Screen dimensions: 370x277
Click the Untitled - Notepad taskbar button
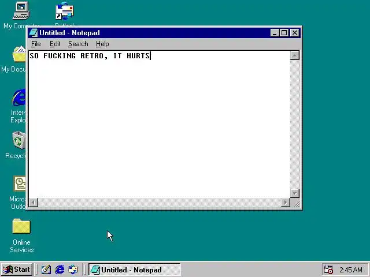pos(135,269)
